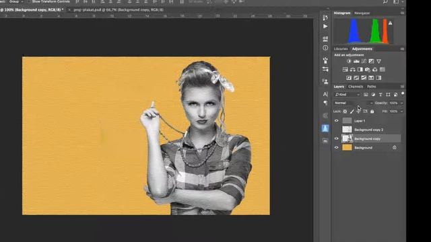Viewport: 431px width, 242px height.
Task: Open the Info panel icon
Action: [325, 48]
